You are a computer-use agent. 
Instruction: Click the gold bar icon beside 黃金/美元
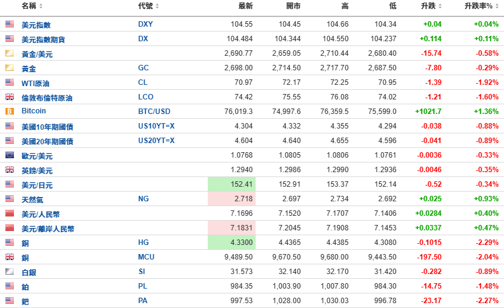[10, 53]
